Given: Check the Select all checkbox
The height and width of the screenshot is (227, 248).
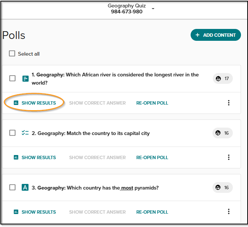Looking at the screenshot, I should click(12, 54).
